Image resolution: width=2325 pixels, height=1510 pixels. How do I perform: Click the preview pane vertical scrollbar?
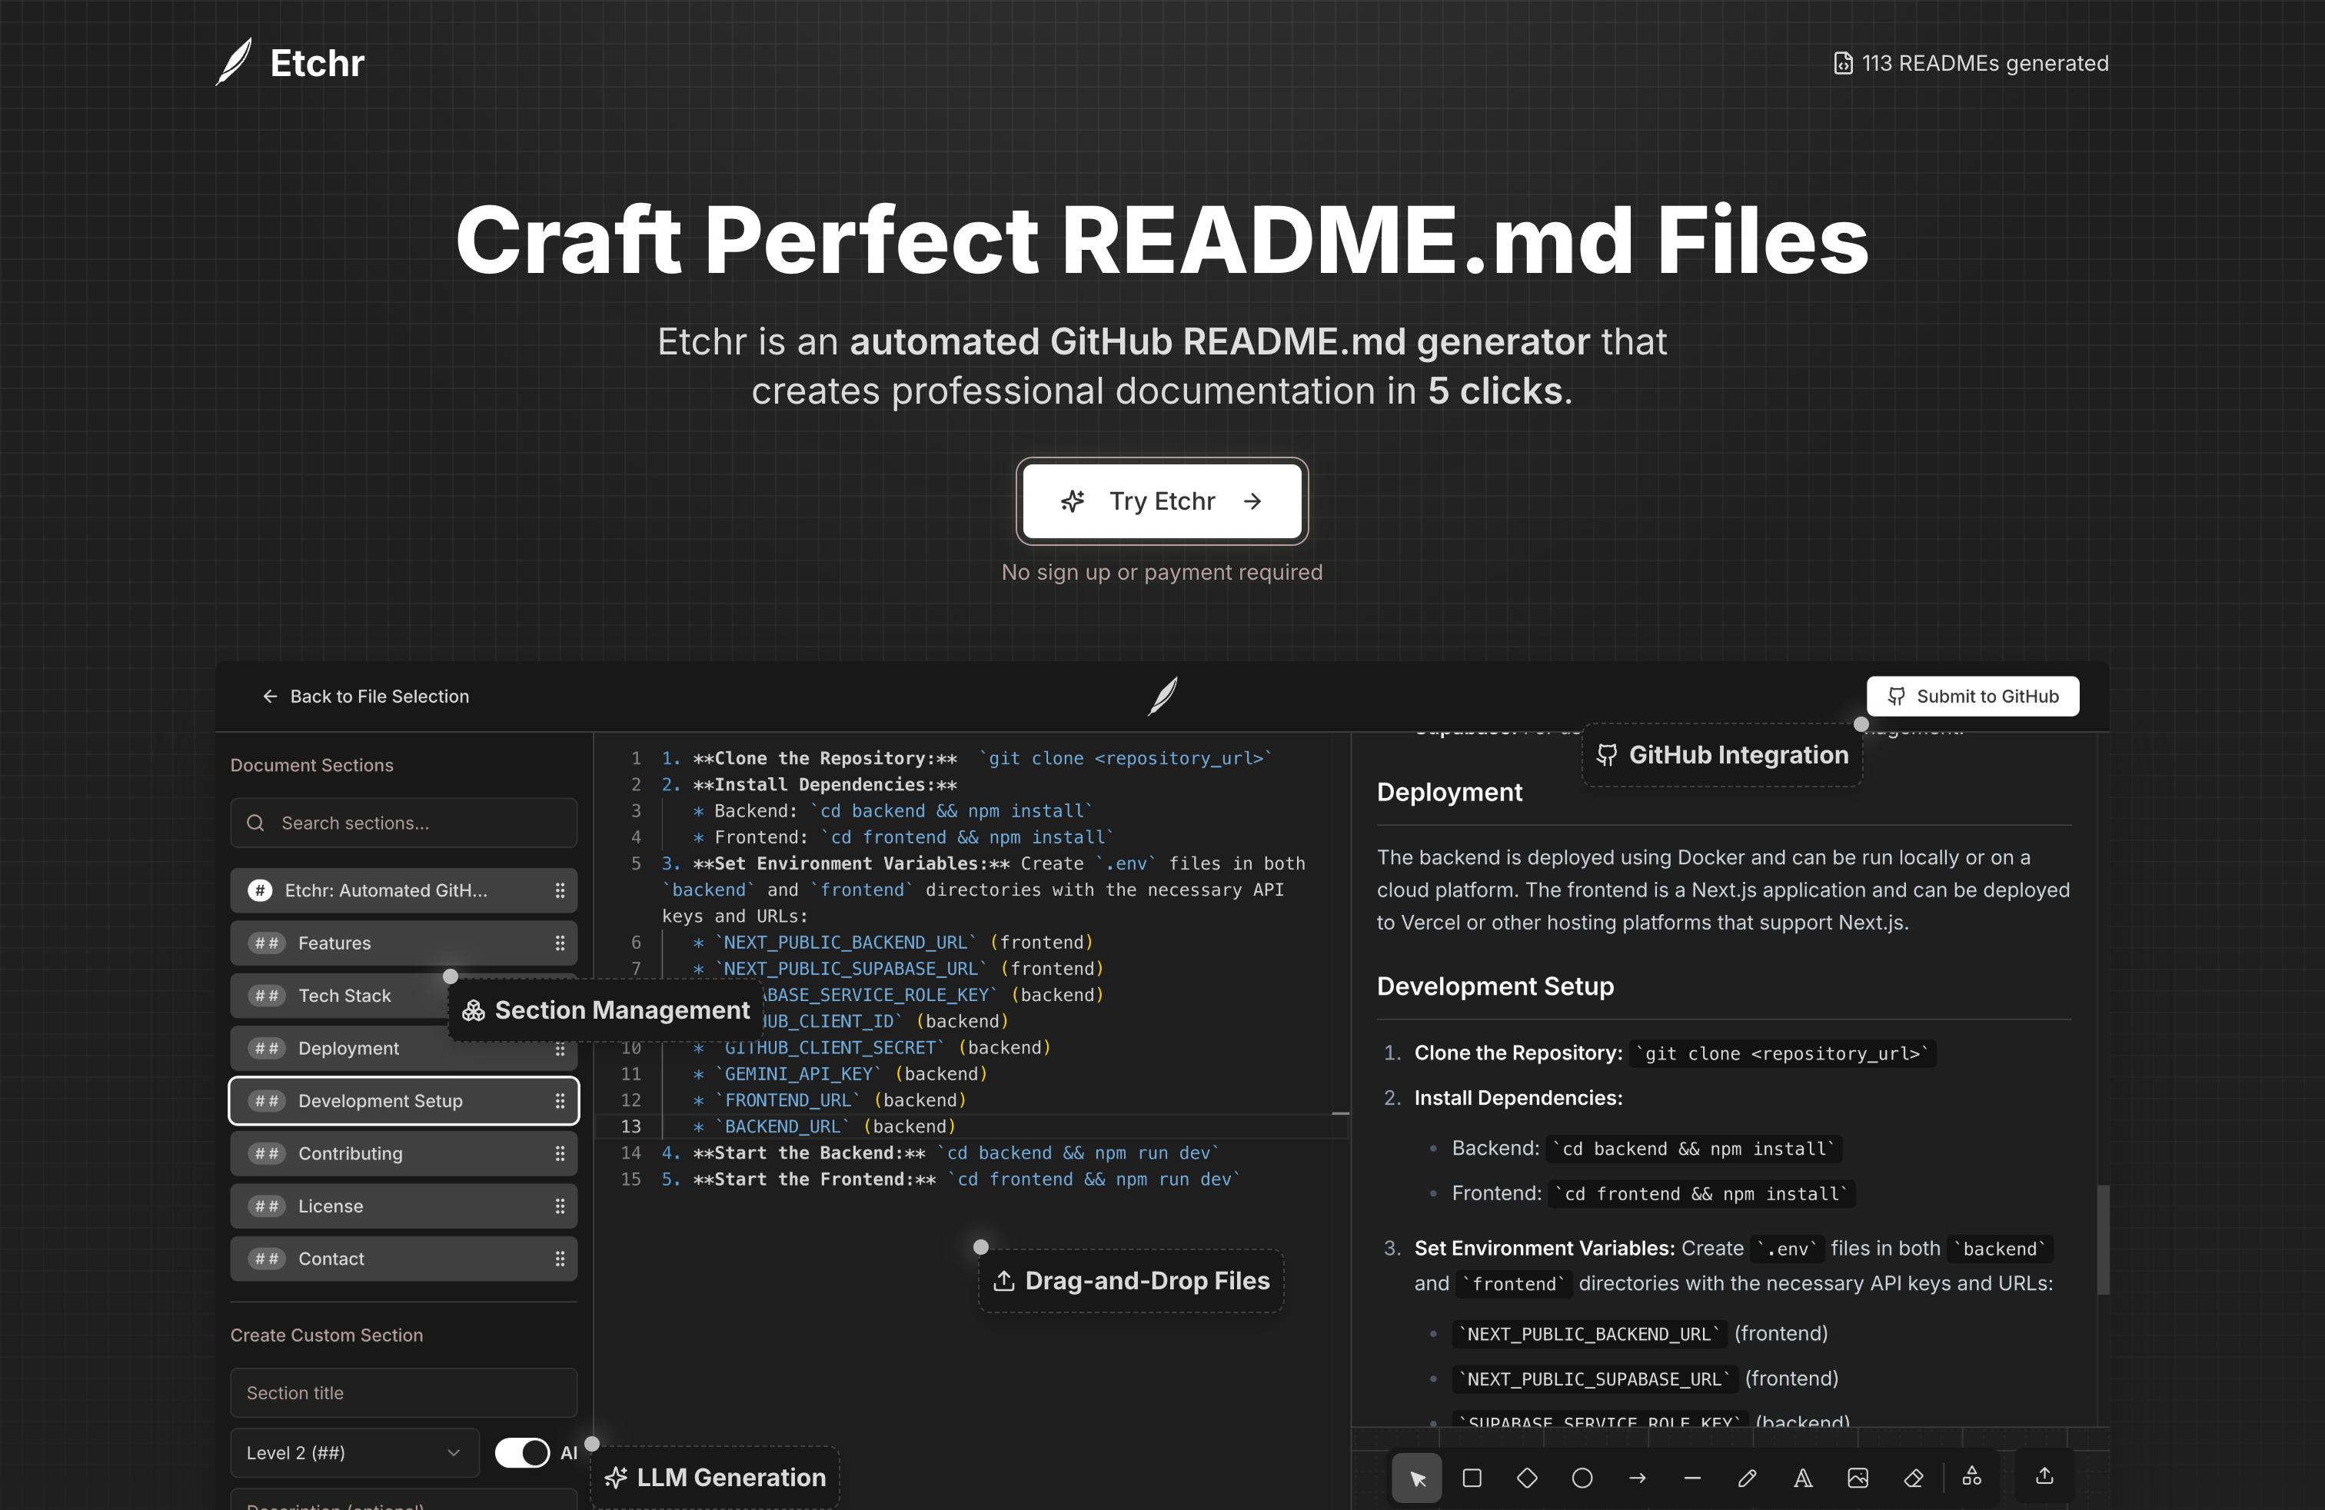[2104, 1239]
